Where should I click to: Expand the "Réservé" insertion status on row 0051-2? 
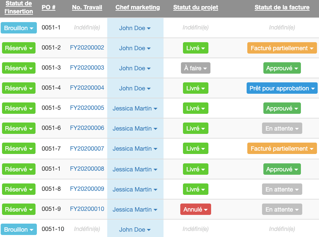pos(18,48)
